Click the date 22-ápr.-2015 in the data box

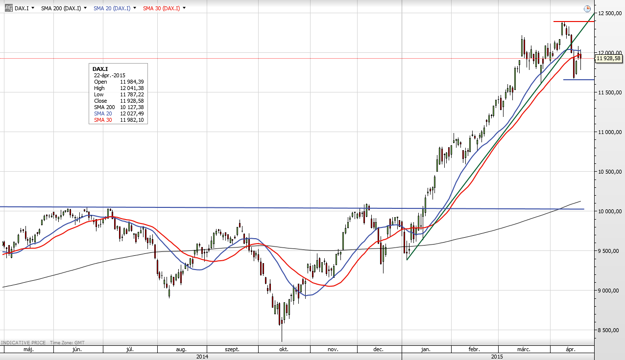110,75
